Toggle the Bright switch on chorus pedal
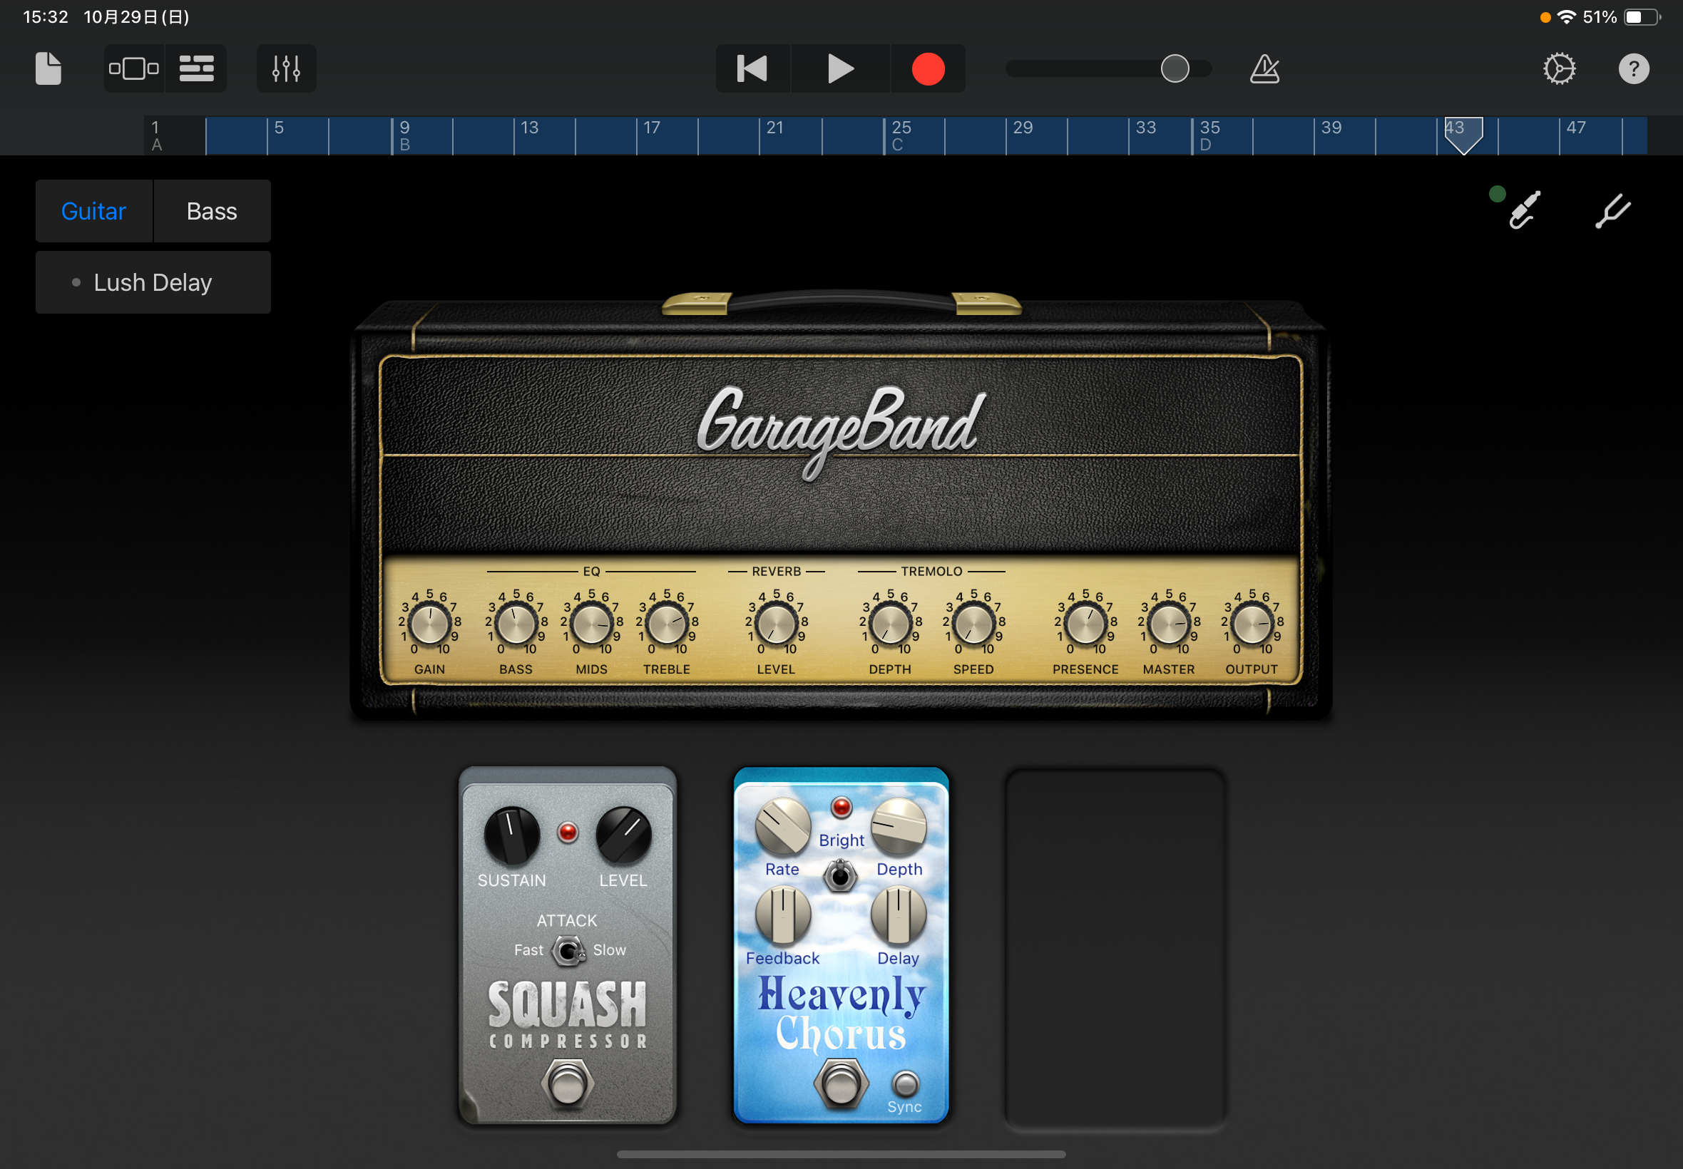 840,875
